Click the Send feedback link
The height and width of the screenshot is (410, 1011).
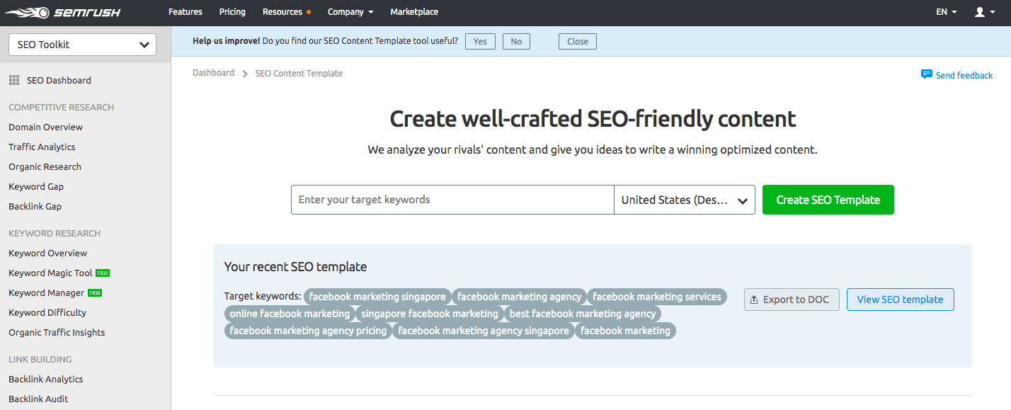point(964,75)
